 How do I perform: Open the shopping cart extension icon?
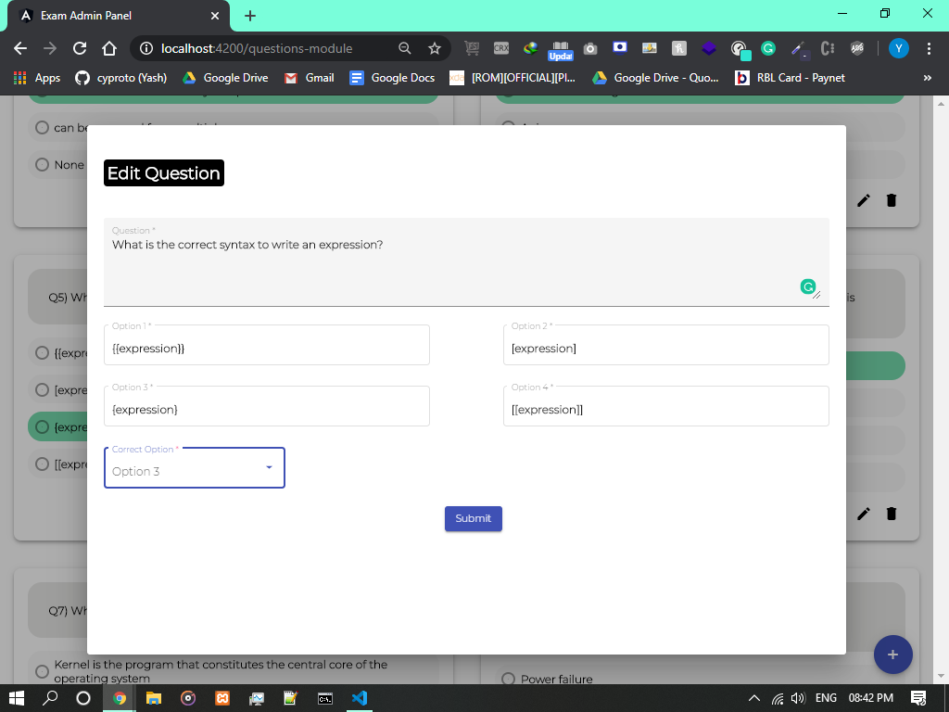pos(472,48)
